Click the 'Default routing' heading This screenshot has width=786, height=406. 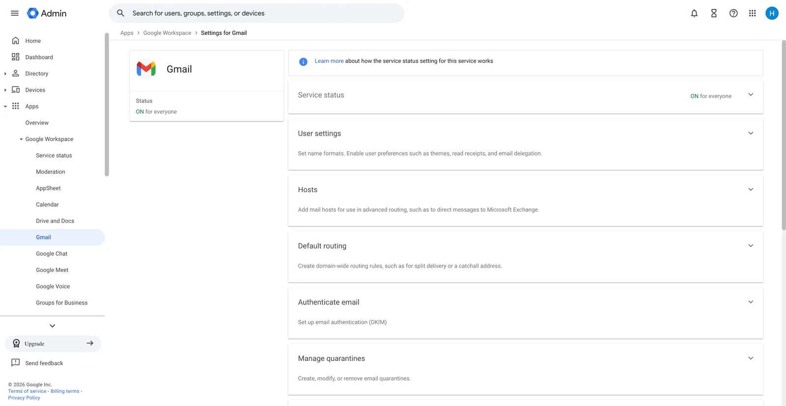[x=322, y=246]
